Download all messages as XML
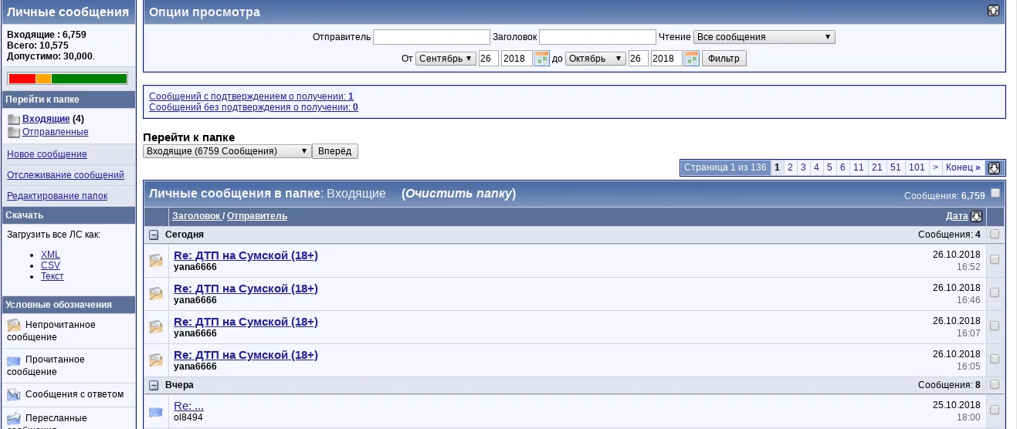Viewport: 1017px width, 429px height. [50, 255]
